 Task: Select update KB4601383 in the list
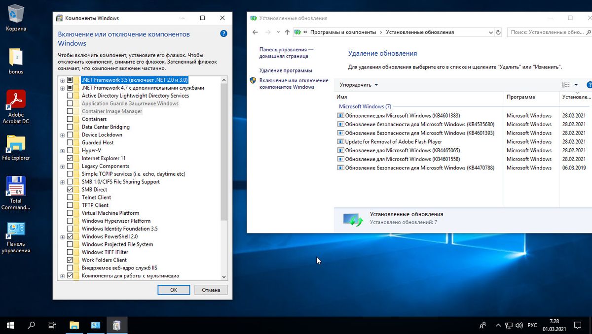403,116
